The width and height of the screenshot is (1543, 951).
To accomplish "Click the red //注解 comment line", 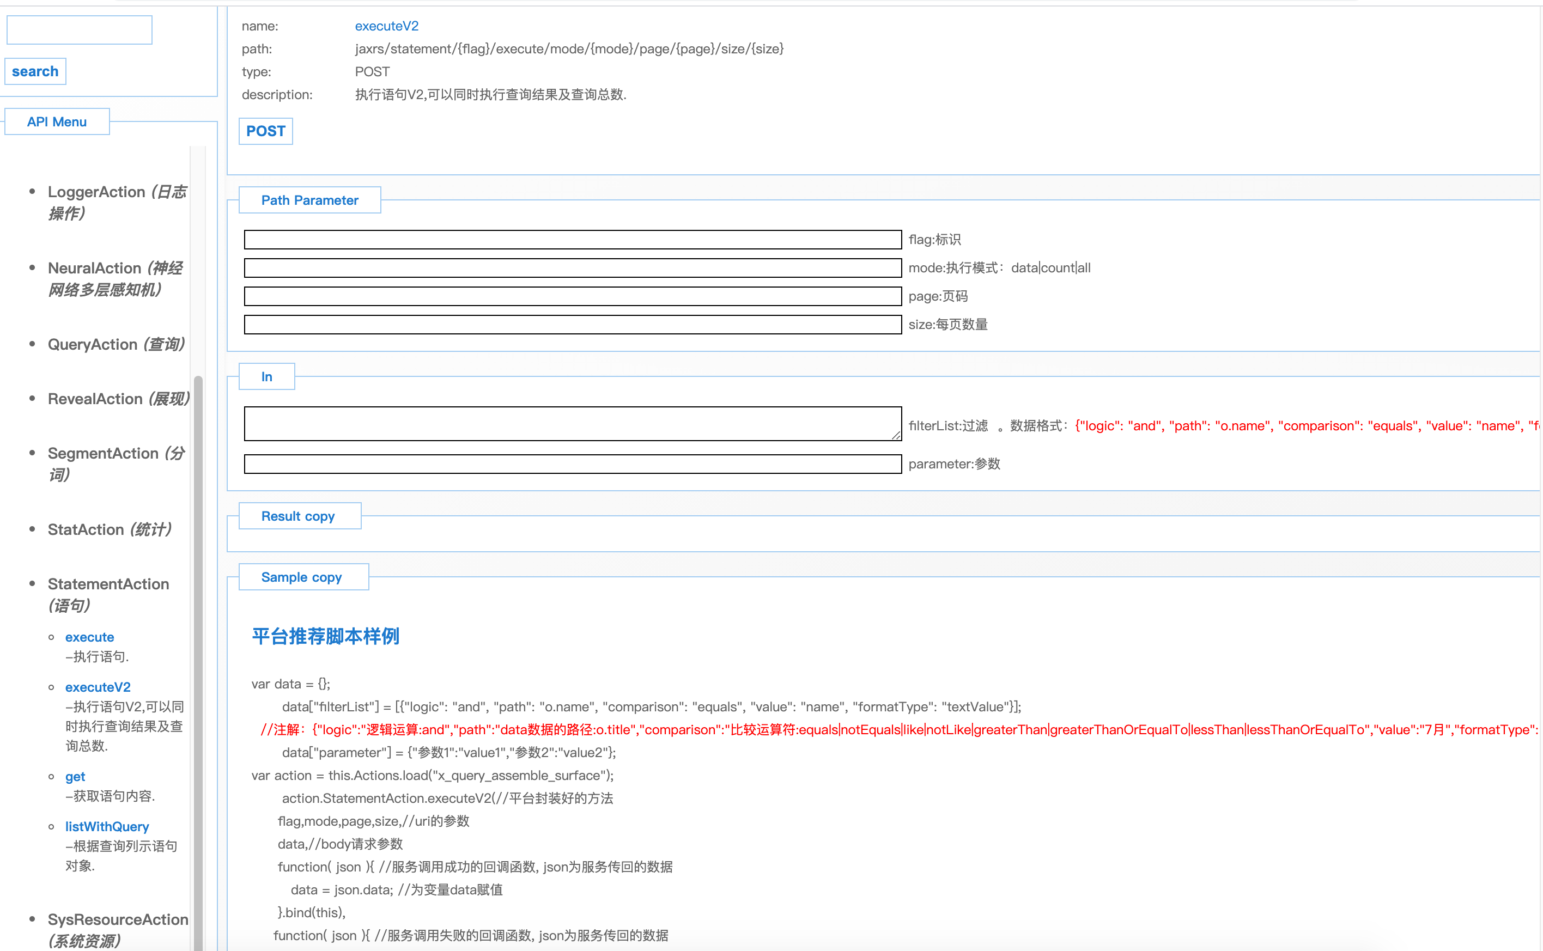I will [x=900, y=730].
